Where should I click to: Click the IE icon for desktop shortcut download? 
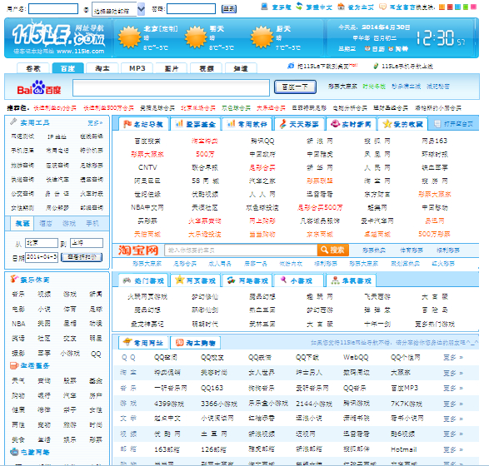pyautogui.click(x=291, y=66)
